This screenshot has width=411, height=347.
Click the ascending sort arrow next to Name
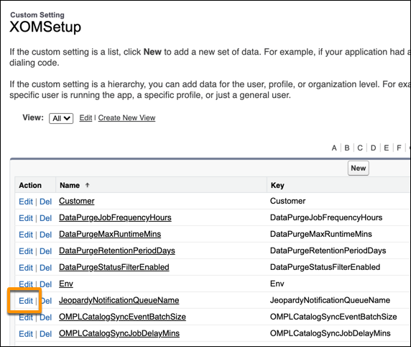click(x=87, y=185)
